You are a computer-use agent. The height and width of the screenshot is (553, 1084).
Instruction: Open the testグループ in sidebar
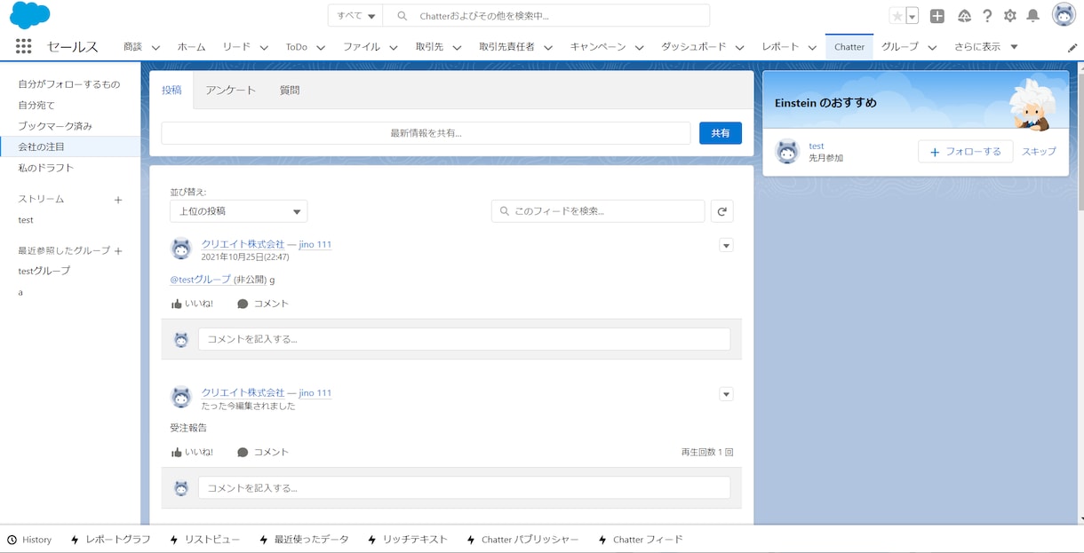tap(44, 271)
